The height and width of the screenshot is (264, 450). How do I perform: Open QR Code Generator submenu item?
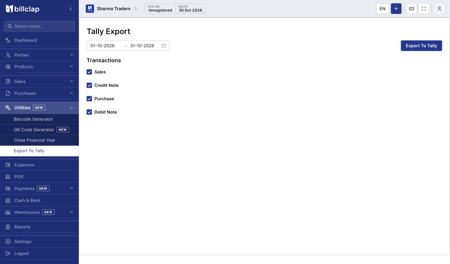[x=39, y=130]
